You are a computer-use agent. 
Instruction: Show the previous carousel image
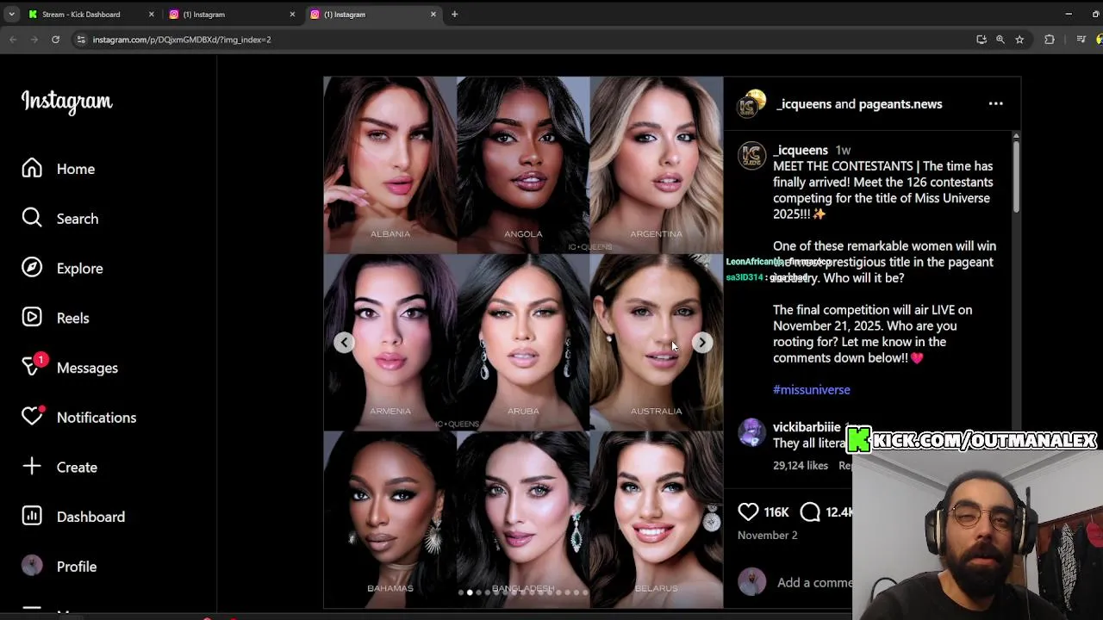344,343
